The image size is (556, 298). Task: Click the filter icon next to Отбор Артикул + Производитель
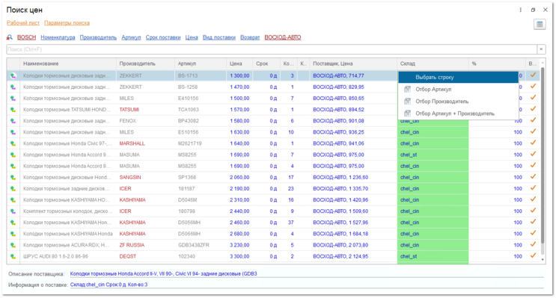pos(407,114)
